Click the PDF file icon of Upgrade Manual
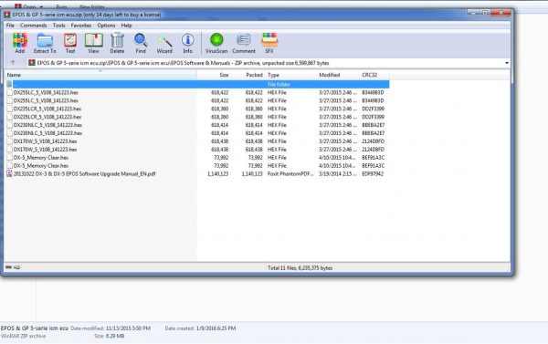The image size is (548, 344). (9, 173)
